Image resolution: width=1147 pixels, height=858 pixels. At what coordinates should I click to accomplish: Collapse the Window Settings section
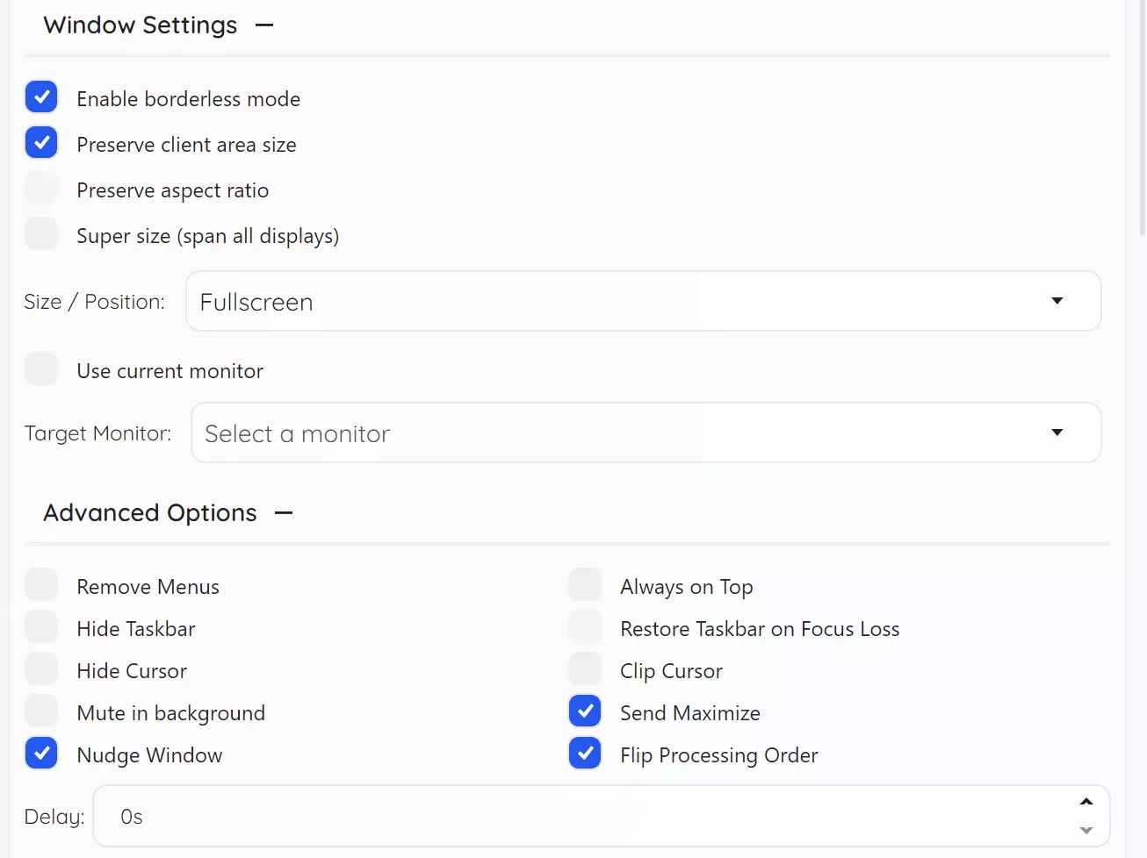coord(264,25)
